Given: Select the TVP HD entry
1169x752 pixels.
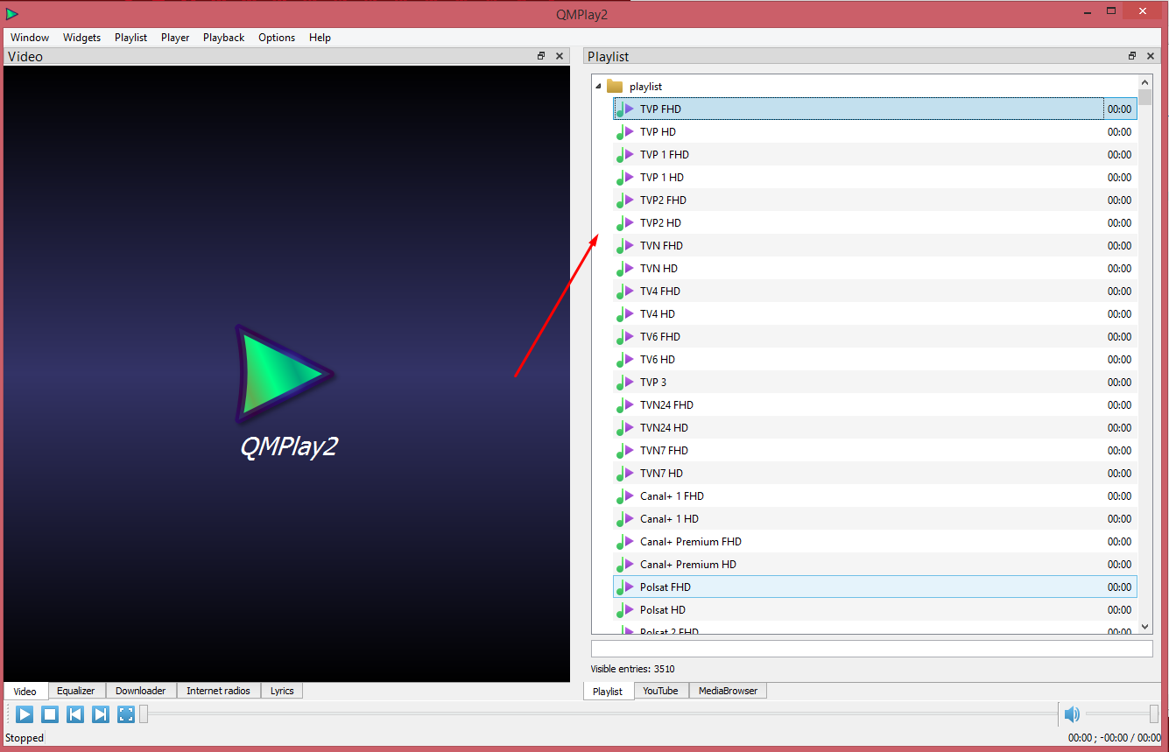Looking at the screenshot, I should (875, 132).
